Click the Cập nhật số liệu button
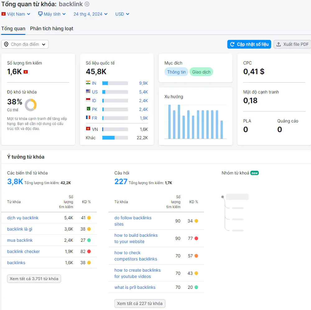This screenshot has height=310, width=311. tap(249, 44)
